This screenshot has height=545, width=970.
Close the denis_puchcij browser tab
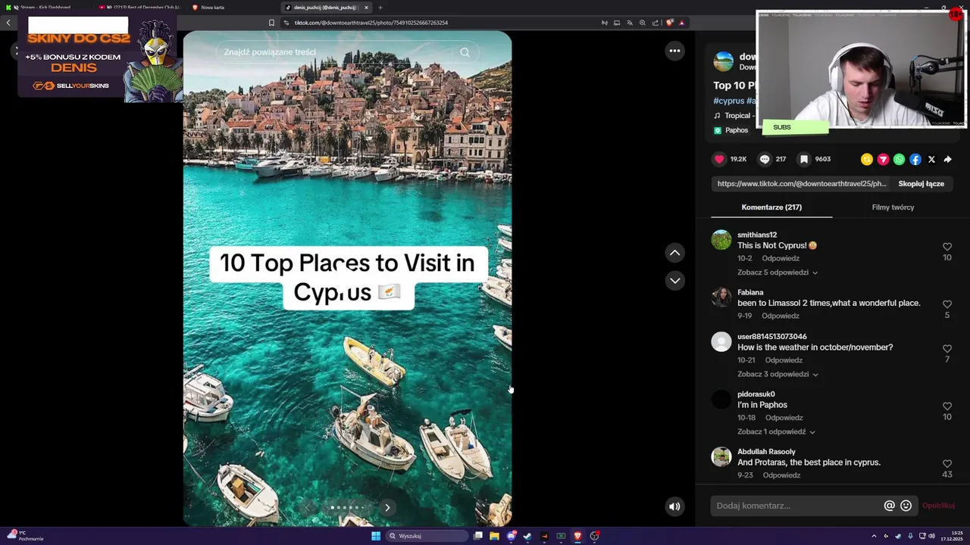[366, 8]
